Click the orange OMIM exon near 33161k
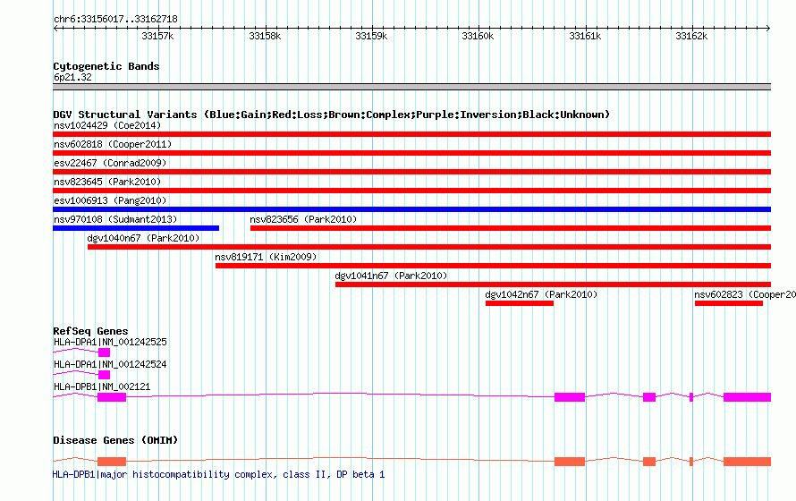Screen dimensions: 796x501 570,462
